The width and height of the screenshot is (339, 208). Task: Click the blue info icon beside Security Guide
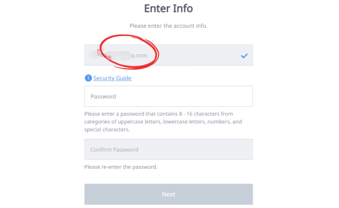88,78
